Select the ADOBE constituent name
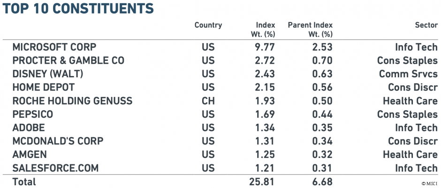Screen dimensions: 441x188 [29, 128]
